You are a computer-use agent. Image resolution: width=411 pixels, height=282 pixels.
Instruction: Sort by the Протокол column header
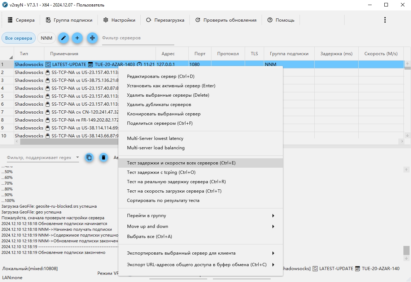pyautogui.click(x=228, y=54)
